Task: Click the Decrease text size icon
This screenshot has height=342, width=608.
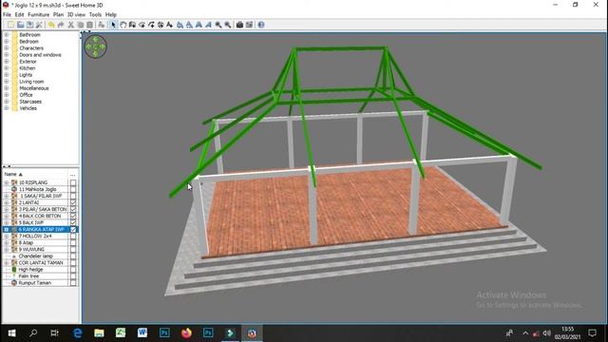Action: point(189,25)
